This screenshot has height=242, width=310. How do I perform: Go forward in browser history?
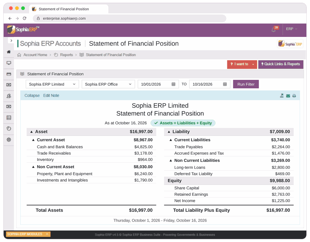17,18
